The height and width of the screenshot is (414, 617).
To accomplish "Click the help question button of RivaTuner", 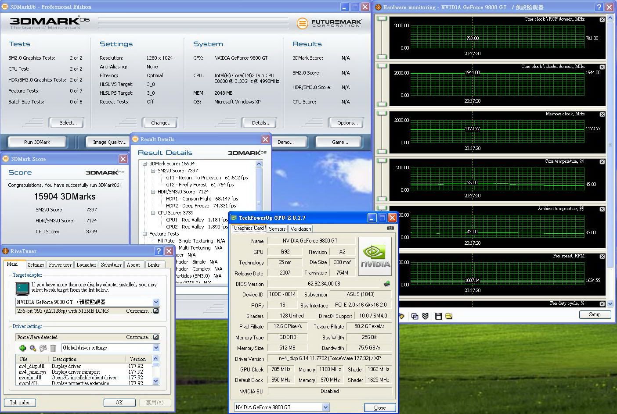I will pos(159,251).
